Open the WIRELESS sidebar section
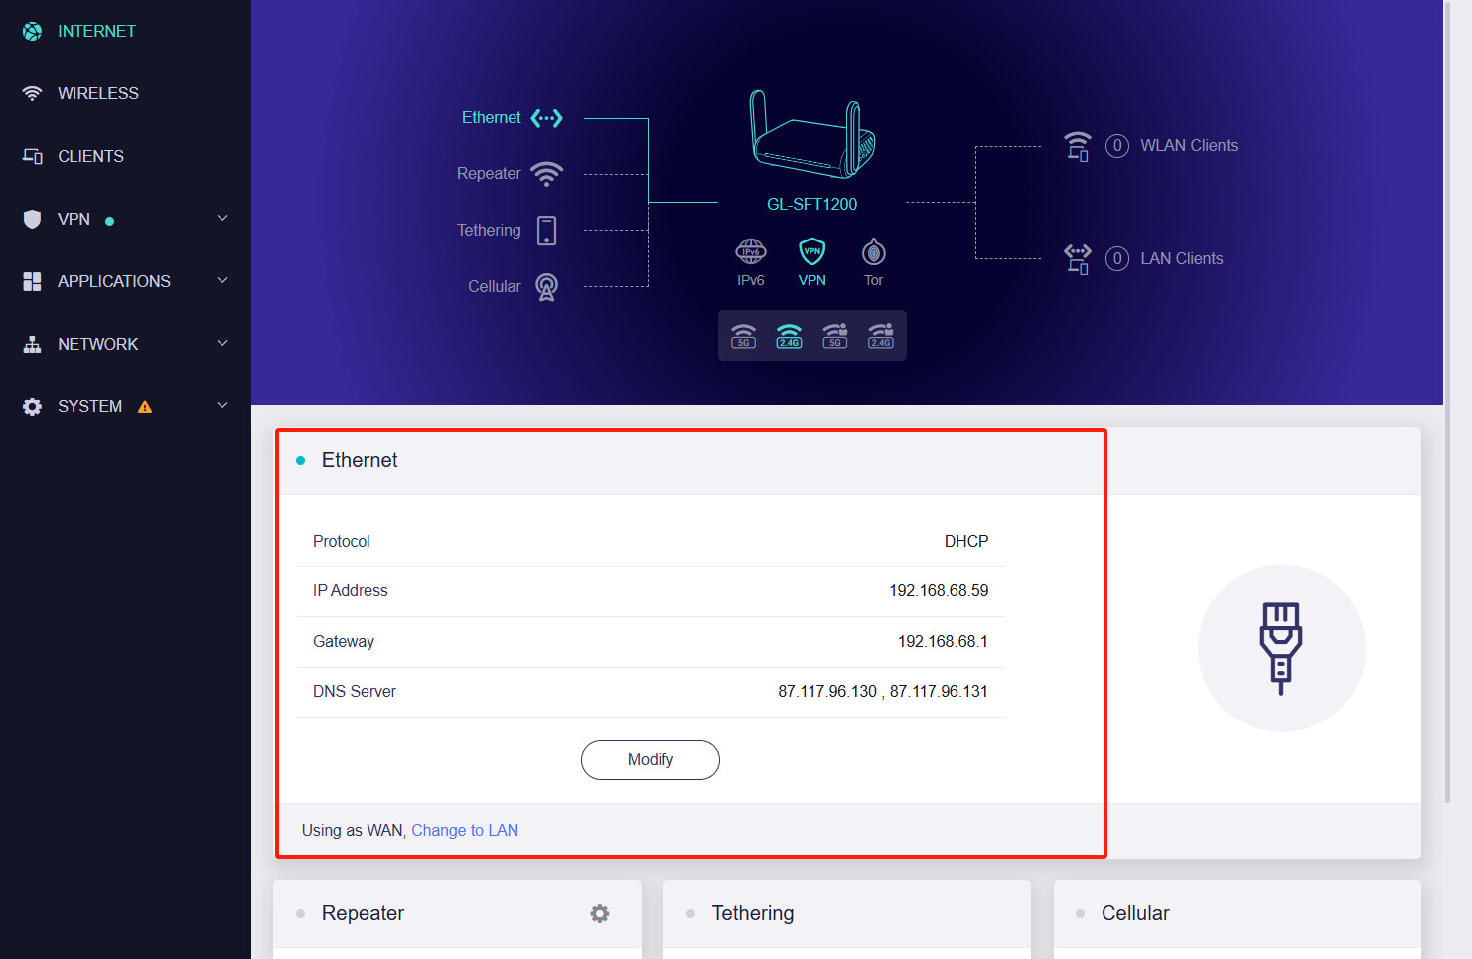This screenshot has width=1472, height=959. [x=98, y=93]
